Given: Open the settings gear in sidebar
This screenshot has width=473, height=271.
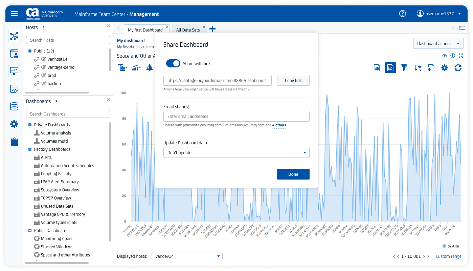Looking at the screenshot, I should click(x=14, y=124).
